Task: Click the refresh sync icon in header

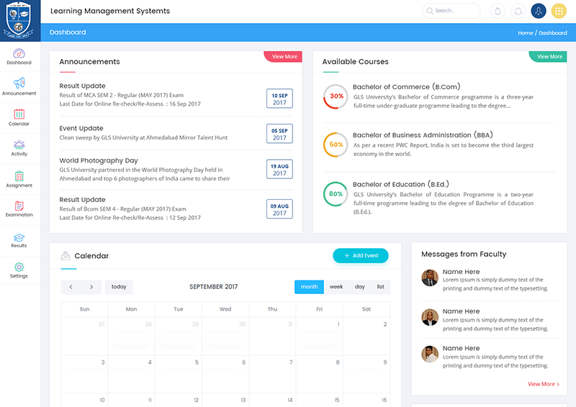Action: click(518, 11)
